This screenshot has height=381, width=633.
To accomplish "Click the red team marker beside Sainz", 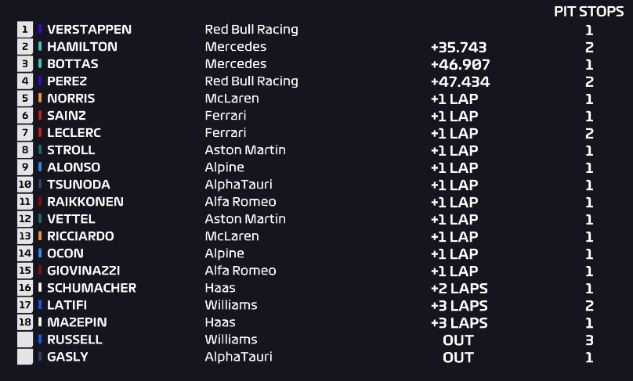I will (40, 115).
